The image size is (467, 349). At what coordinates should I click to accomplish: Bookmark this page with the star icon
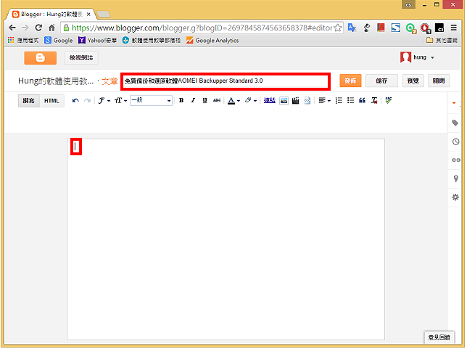pos(337,28)
